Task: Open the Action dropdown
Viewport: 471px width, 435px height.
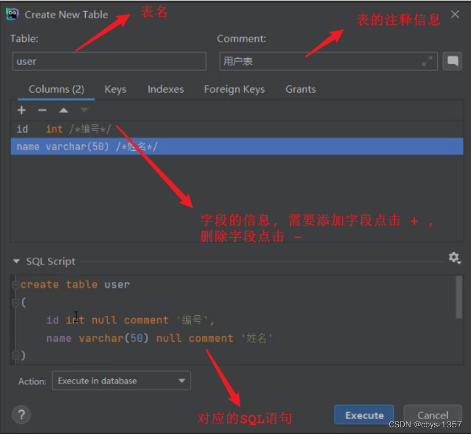Action: [121, 381]
